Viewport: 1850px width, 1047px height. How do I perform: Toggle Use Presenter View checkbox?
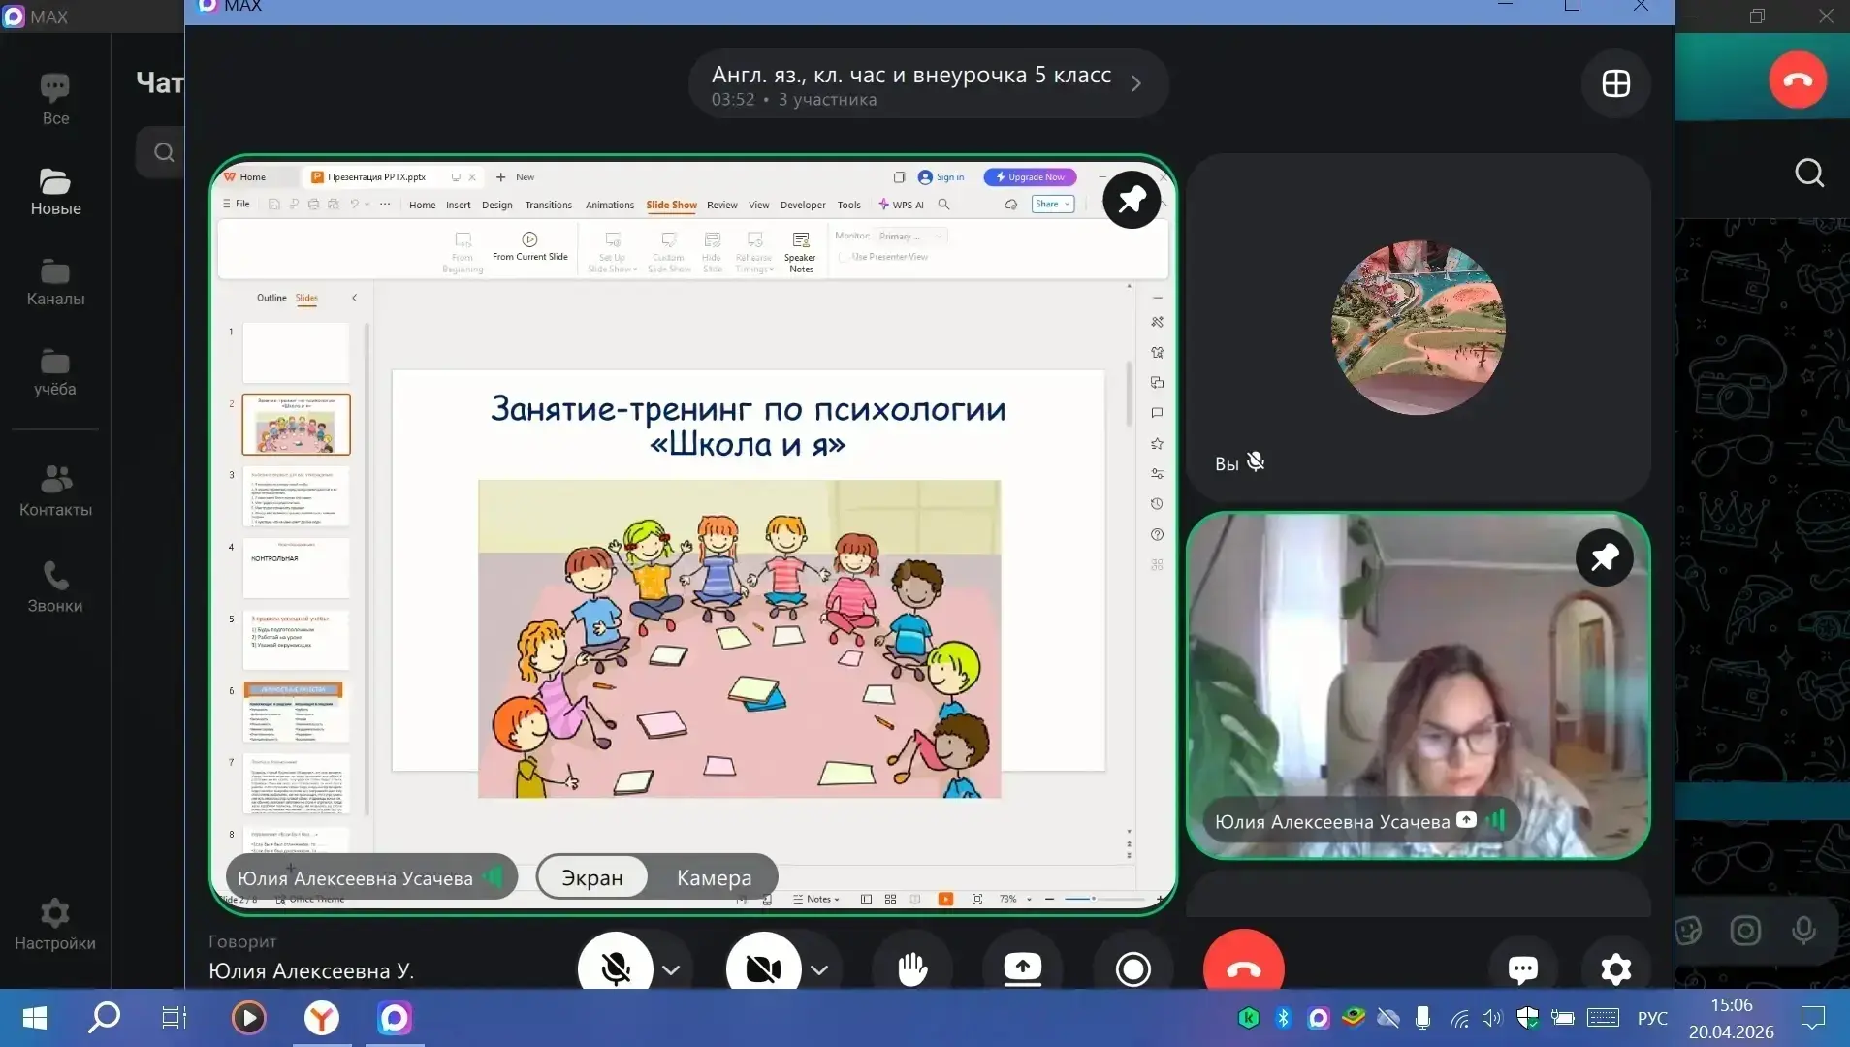pos(844,257)
